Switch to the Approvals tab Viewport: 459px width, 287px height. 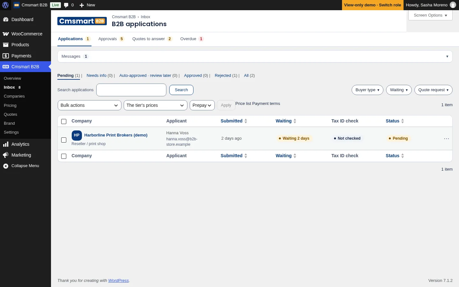coord(111,39)
